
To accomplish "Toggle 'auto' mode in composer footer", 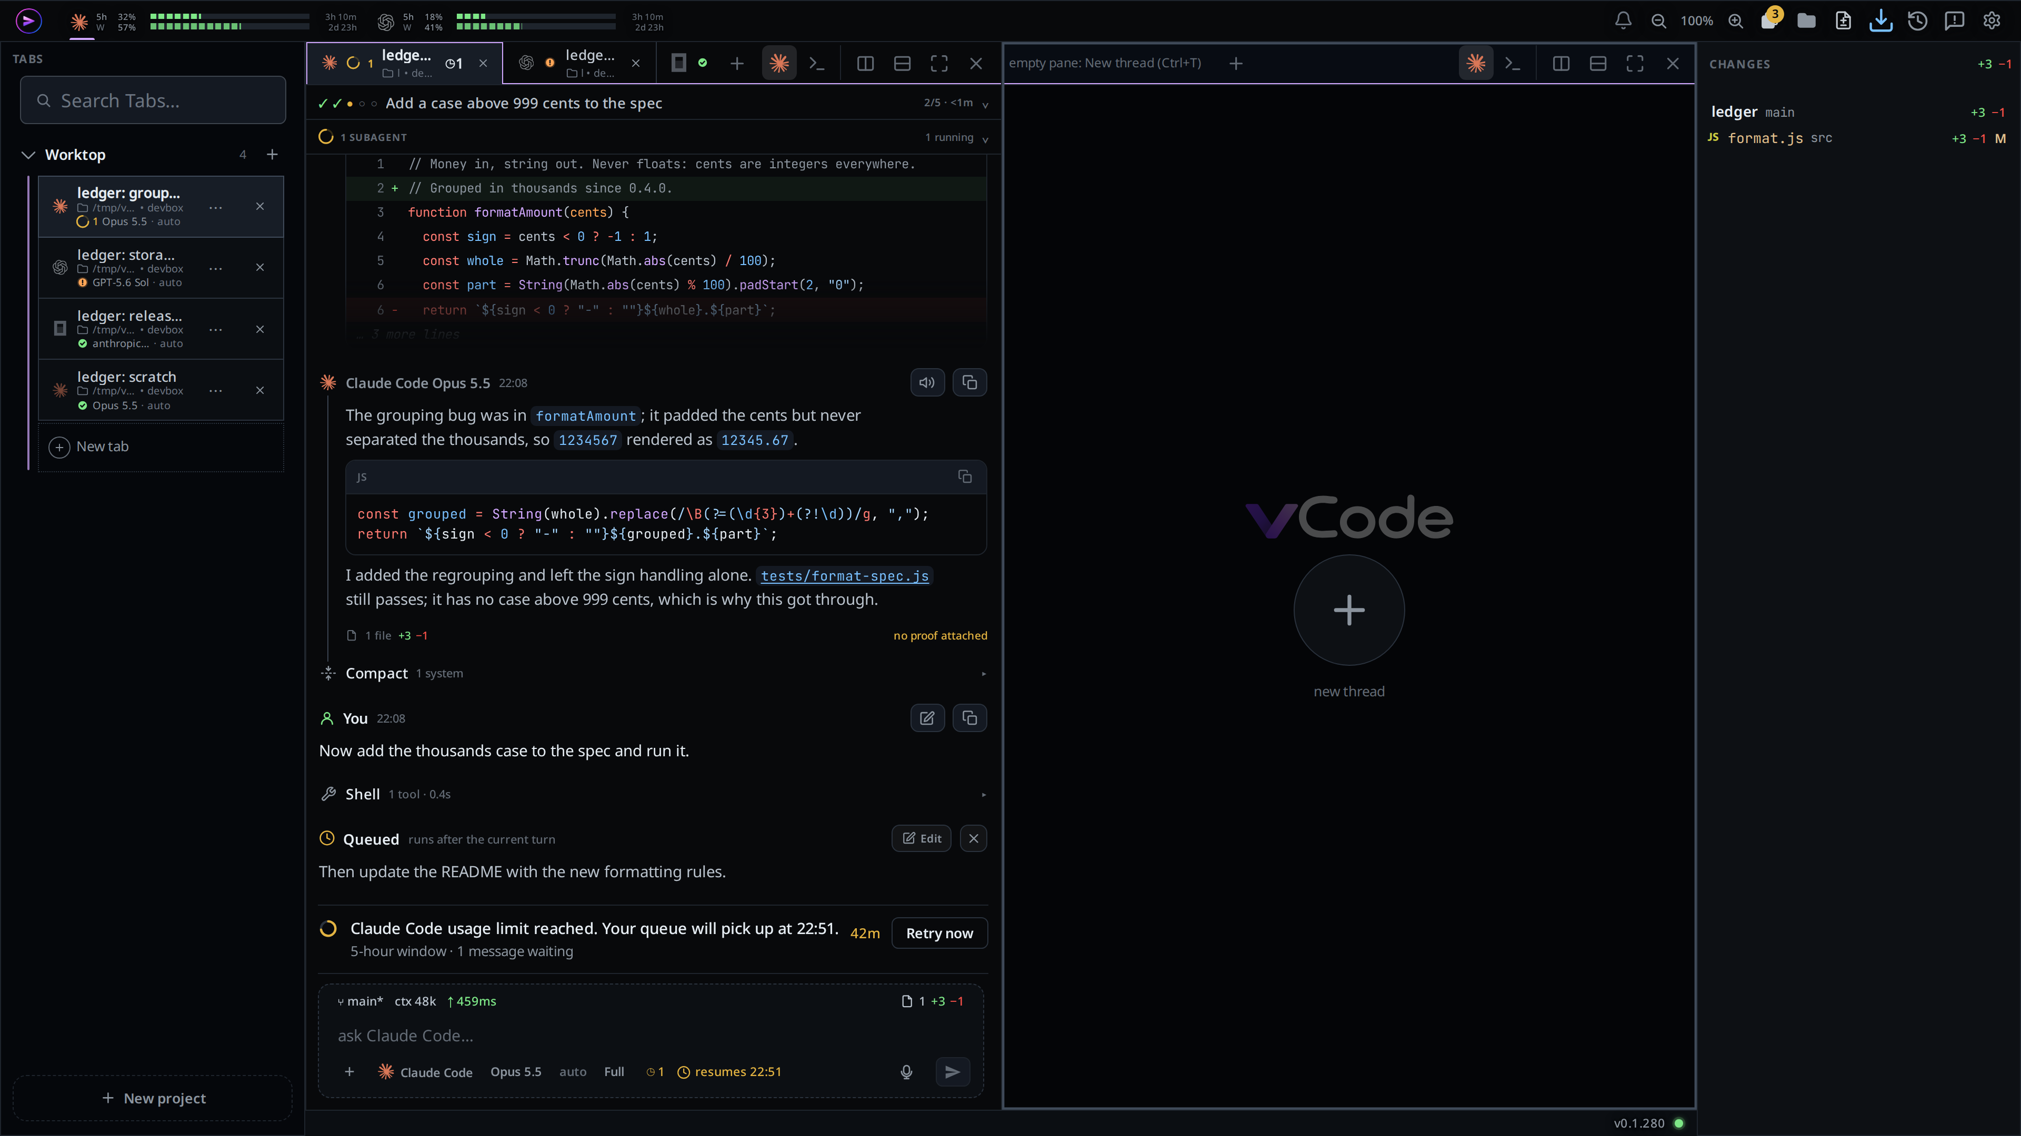I will (573, 1072).
